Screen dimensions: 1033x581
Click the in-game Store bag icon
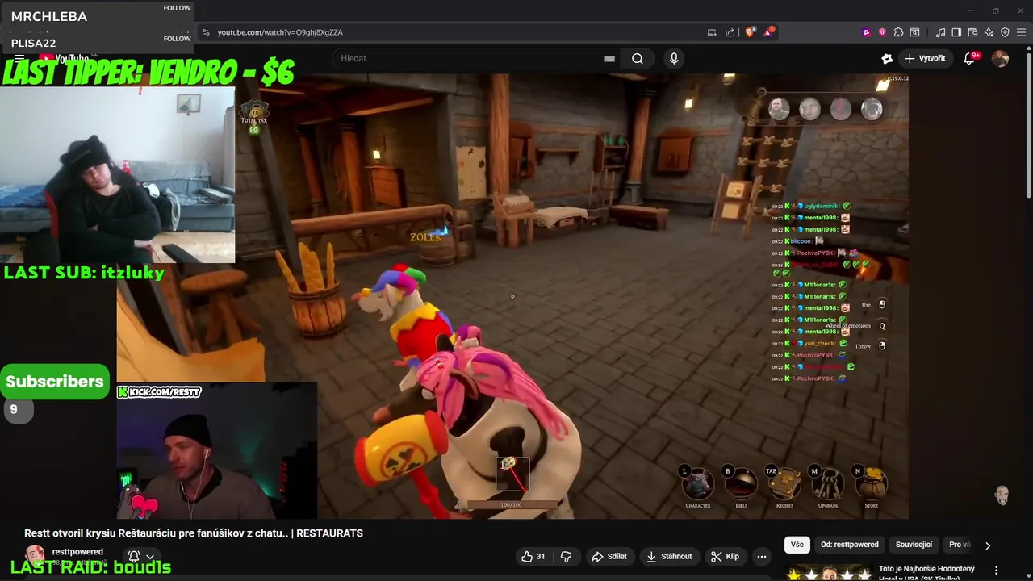point(871,486)
